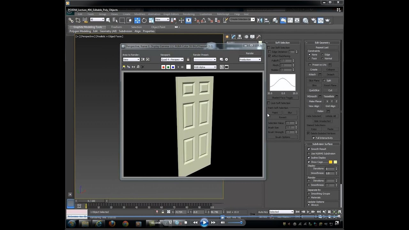Toggle the Angle Snap icon
This screenshot has width=409, height=230.
[203, 20]
